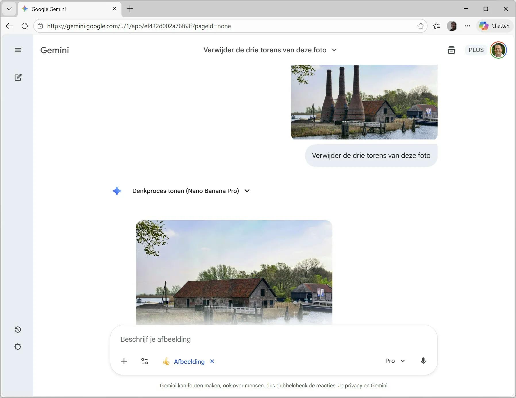Select the Google Gemini browser tab
Screen dimensions: 516x398
coord(70,9)
